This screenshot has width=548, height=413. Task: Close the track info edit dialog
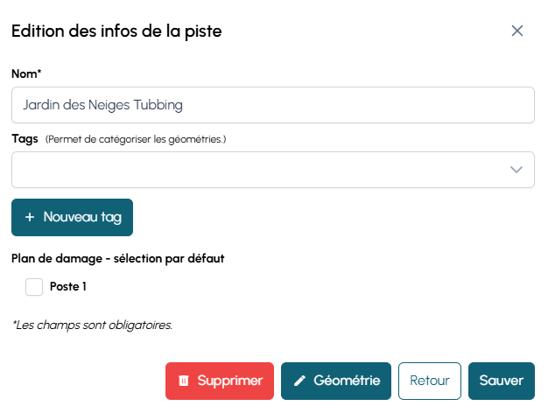517,31
